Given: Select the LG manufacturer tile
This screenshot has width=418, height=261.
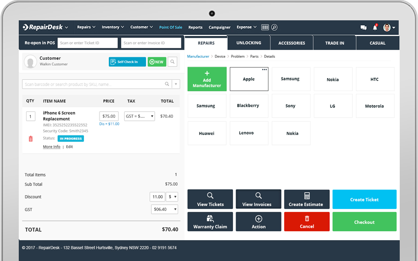Looking at the screenshot, I should pos(333,106).
